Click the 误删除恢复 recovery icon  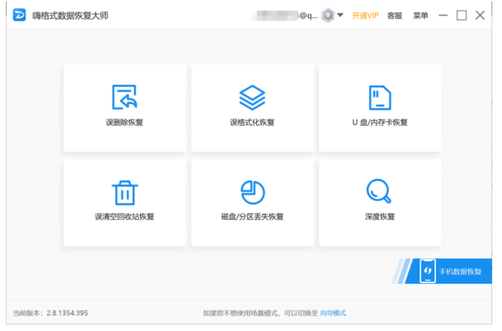(x=125, y=97)
